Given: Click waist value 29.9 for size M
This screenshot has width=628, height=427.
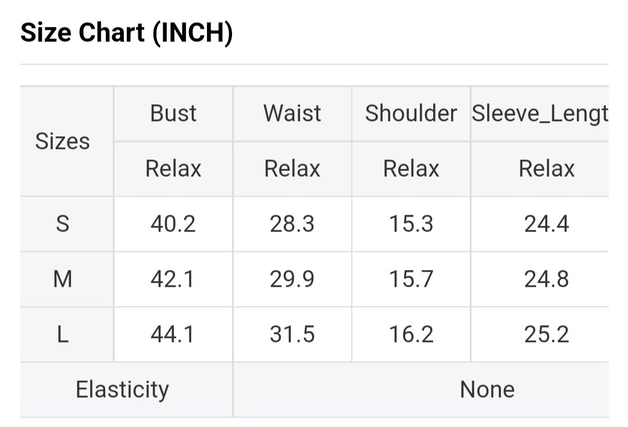Looking at the screenshot, I should [x=292, y=279].
